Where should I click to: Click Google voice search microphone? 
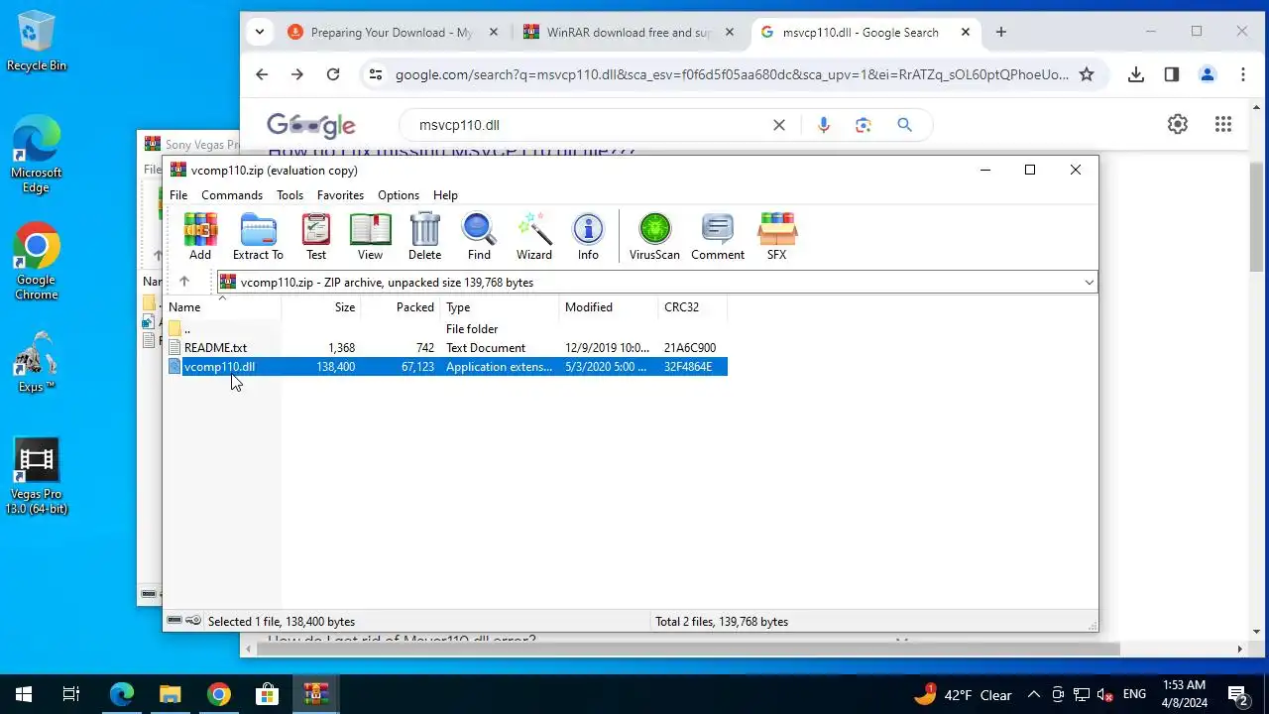823,125
